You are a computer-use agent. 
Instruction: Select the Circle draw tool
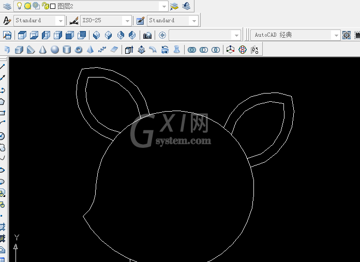click(2, 136)
